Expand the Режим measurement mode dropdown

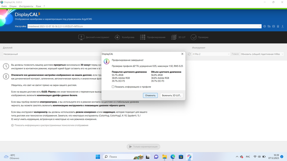[x=262, y=54]
